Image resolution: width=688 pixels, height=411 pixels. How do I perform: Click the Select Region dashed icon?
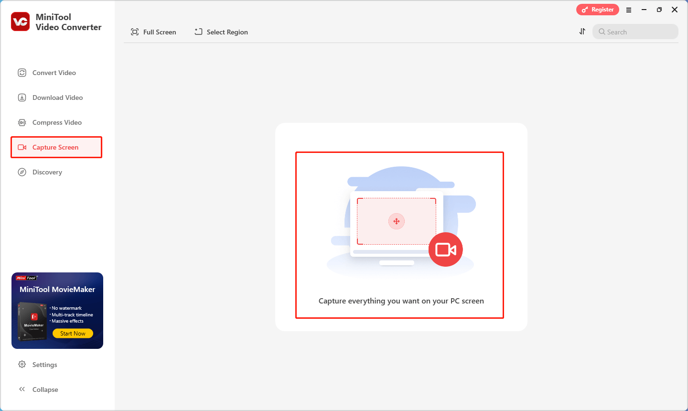click(199, 32)
